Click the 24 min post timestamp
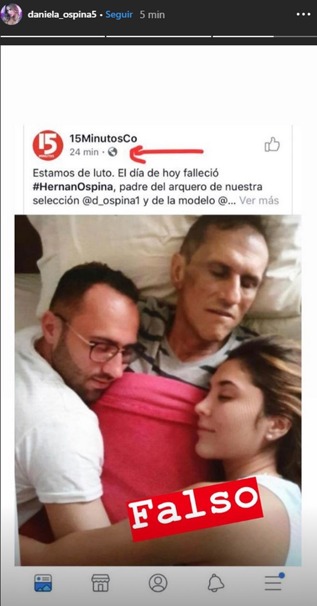 point(84,152)
